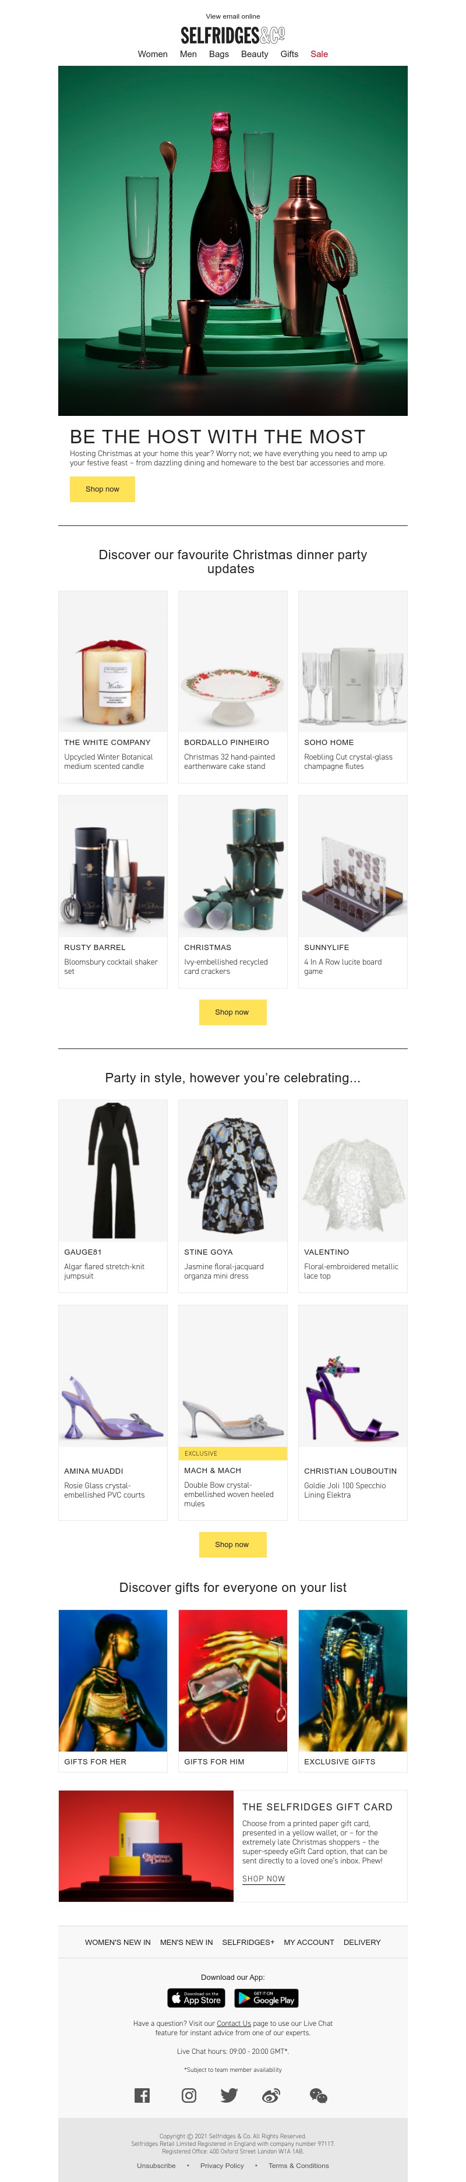Click the Unsubscribe footer link

click(157, 2166)
